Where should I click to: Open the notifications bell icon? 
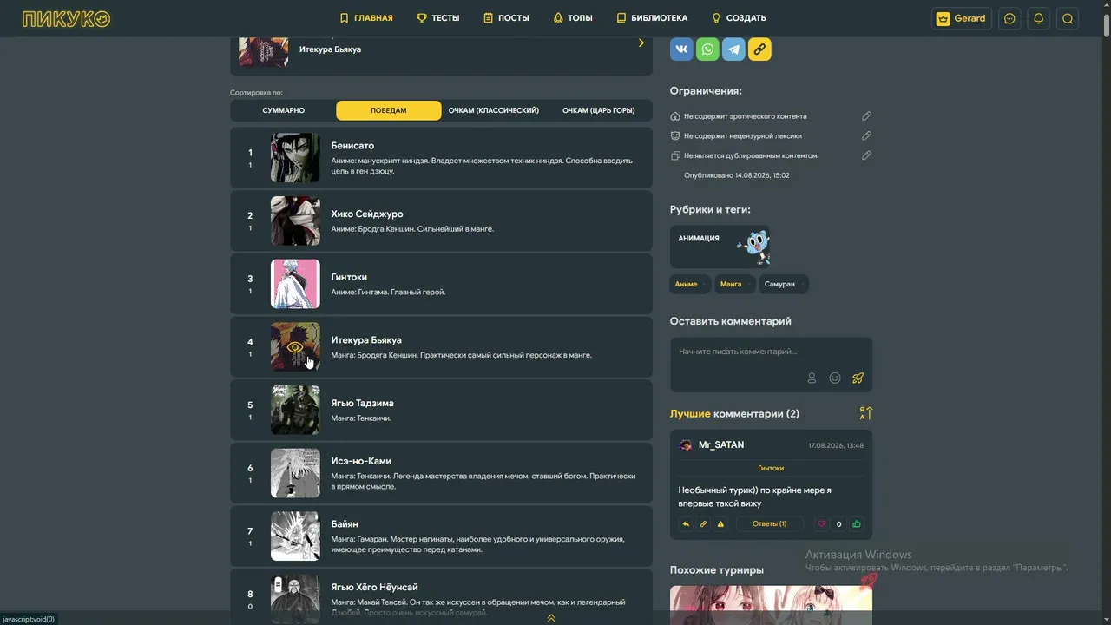coord(1038,18)
